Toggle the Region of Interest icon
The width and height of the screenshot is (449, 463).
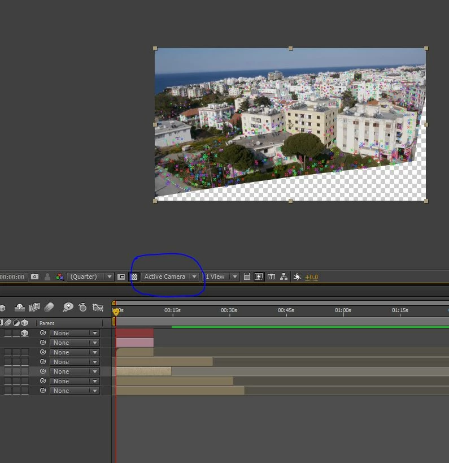[x=121, y=276]
